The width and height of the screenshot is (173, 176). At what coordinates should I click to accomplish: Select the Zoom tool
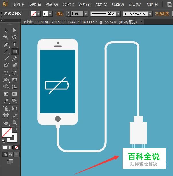[x=15, y=122]
